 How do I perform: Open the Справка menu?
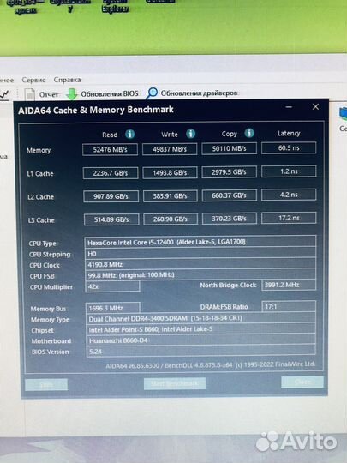68,80
